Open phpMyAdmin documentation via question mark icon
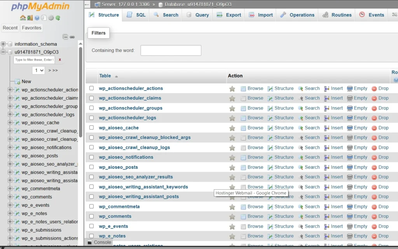 [37, 18]
